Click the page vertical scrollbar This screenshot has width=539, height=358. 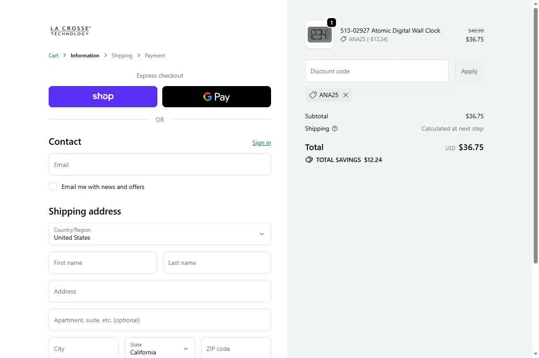[x=535, y=132]
